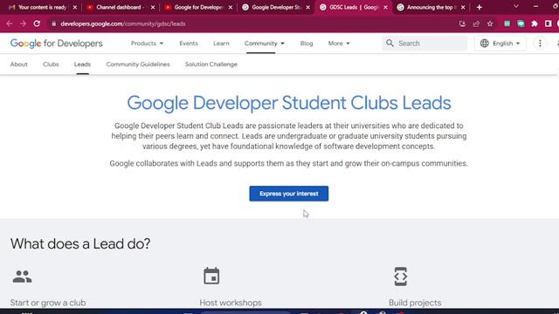View site info via lock icon
Image resolution: width=559 pixels, height=314 pixels.
54,24
